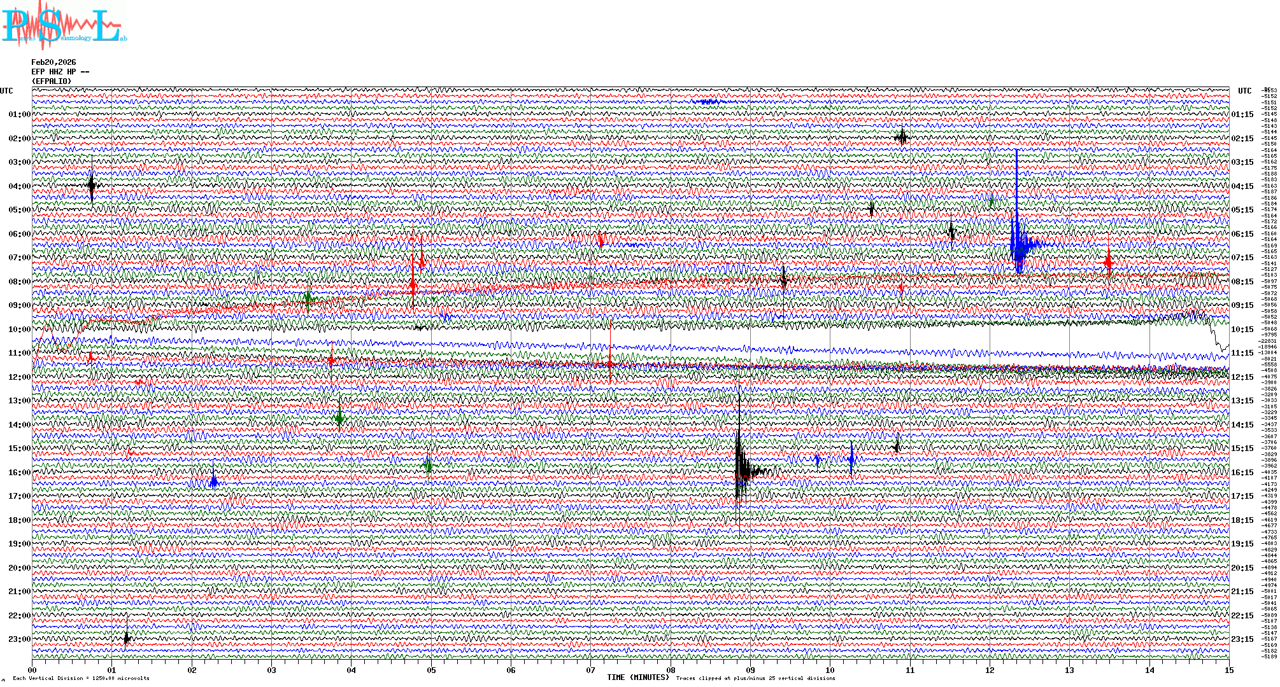1280x687 pixels.
Task: Click the 20:15 time label on right axis
Action: click(x=1242, y=568)
